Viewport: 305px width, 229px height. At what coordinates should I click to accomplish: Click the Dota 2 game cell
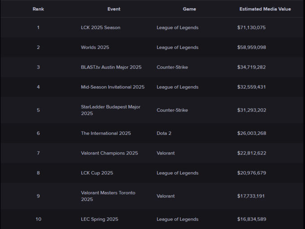[166, 134]
